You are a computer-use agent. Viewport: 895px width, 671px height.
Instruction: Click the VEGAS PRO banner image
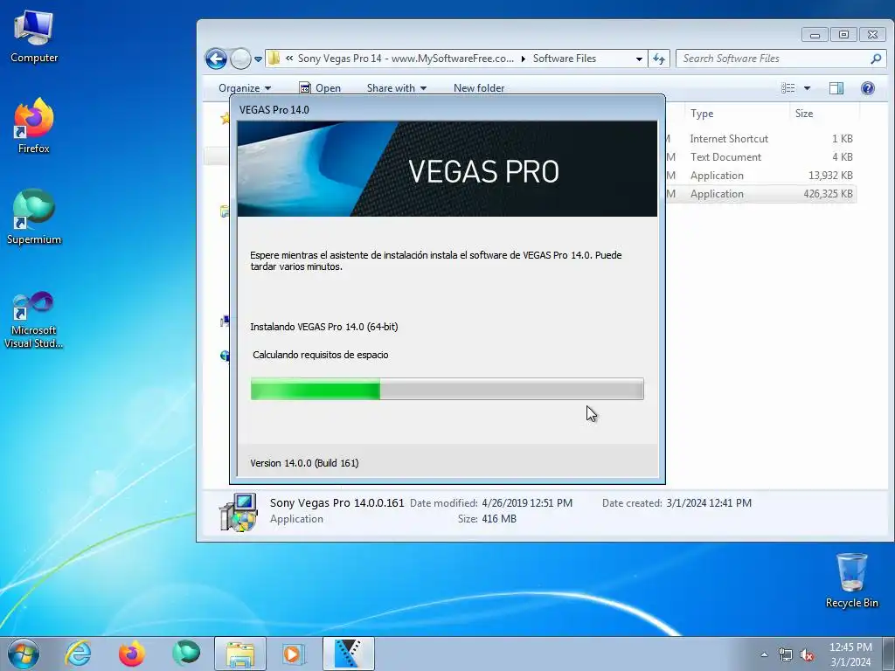[x=447, y=169]
